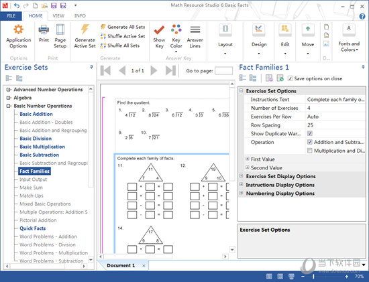The width and height of the screenshot is (369, 282).
Task: Collapse Exercise Set Options section
Action: point(241,90)
